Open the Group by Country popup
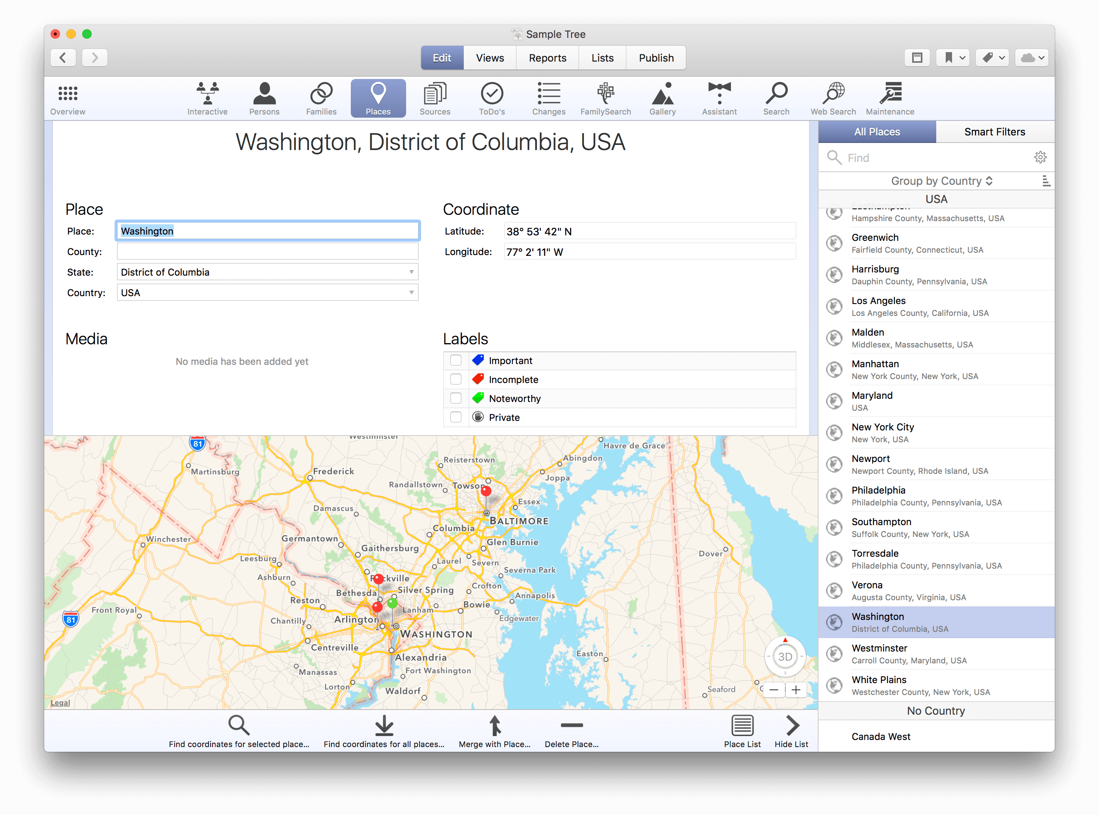This screenshot has width=1099, height=815. tap(941, 181)
